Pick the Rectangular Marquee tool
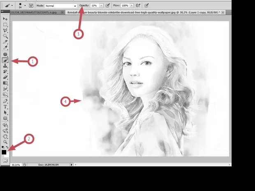255x191 pixels. pos(5,25)
